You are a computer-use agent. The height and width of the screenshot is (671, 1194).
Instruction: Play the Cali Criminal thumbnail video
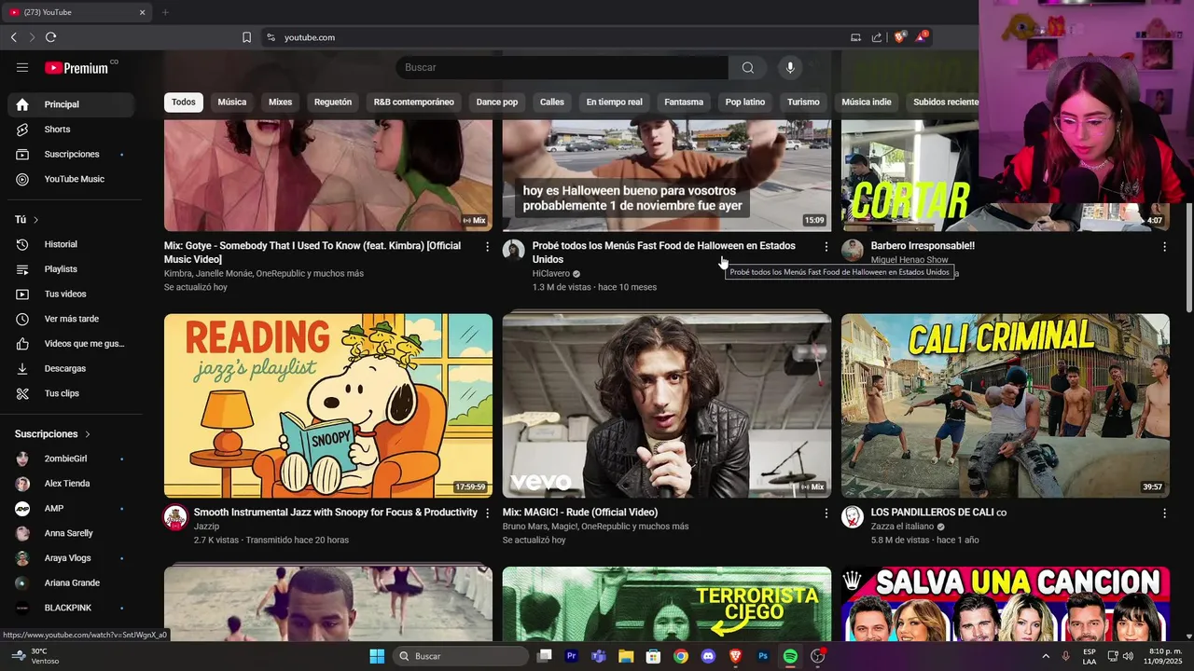tap(1005, 405)
